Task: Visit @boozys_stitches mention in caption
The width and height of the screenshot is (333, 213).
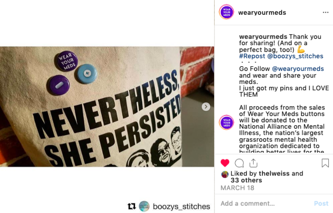Action: [295, 56]
